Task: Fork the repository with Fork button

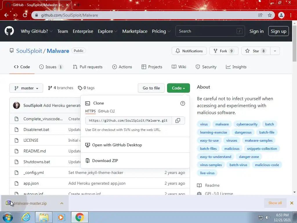Action: [x=224, y=51]
